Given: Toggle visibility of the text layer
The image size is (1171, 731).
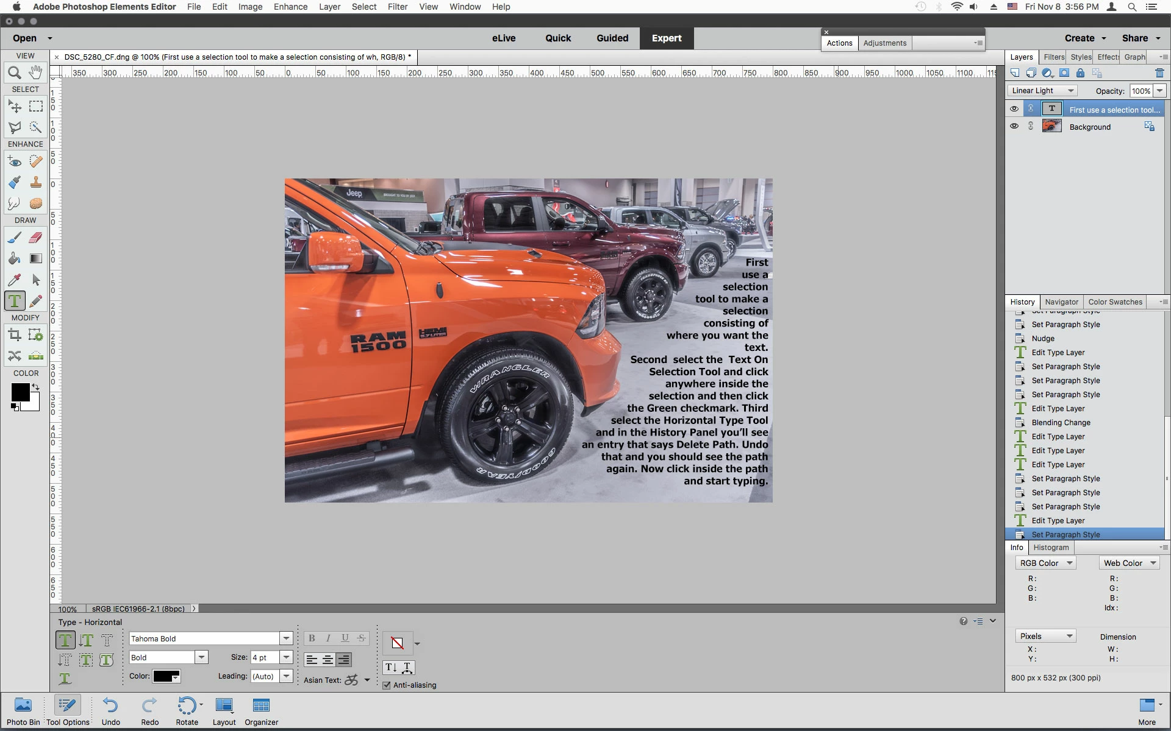Looking at the screenshot, I should 1014,109.
